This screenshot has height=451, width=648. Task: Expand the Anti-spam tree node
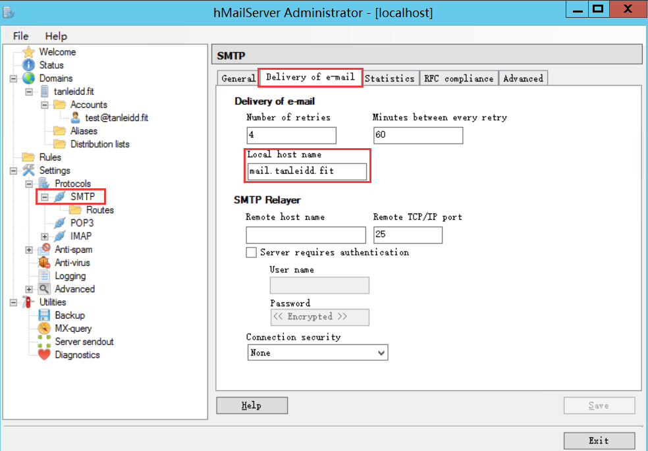pos(29,250)
